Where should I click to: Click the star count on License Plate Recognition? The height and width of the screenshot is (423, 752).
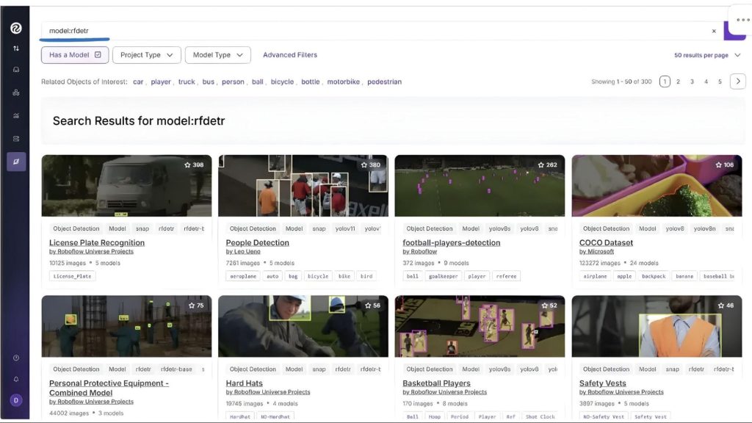tap(194, 165)
